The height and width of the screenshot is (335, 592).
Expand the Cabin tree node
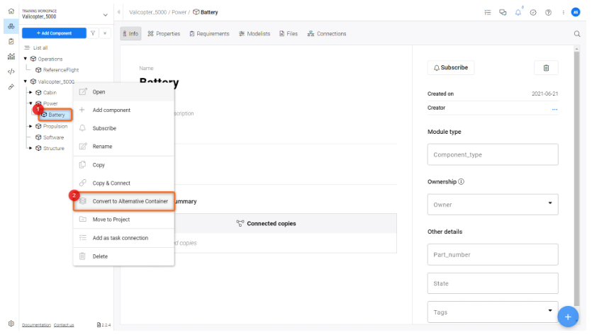(30, 92)
